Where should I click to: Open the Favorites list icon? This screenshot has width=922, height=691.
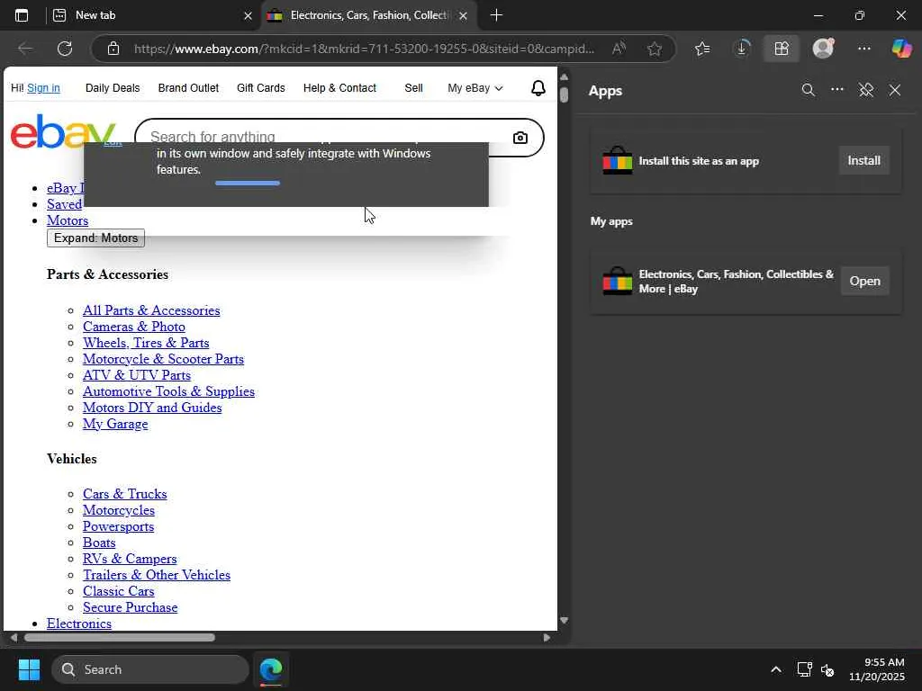[702, 49]
